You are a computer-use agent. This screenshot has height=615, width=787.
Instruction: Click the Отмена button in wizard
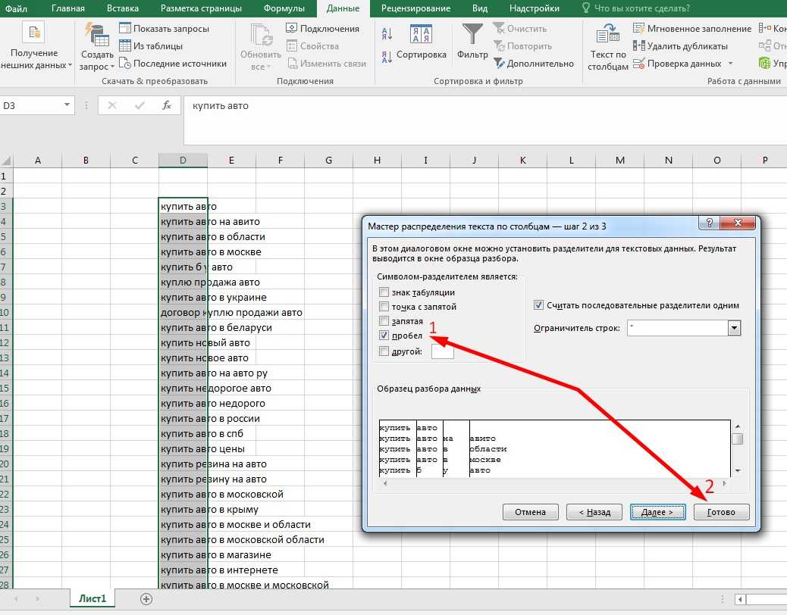tap(530, 512)
